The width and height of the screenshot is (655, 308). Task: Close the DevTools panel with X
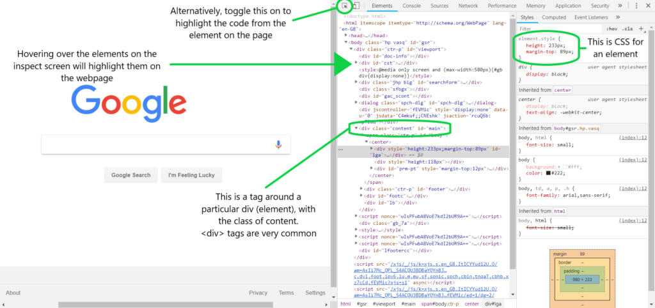coord(649,6)
